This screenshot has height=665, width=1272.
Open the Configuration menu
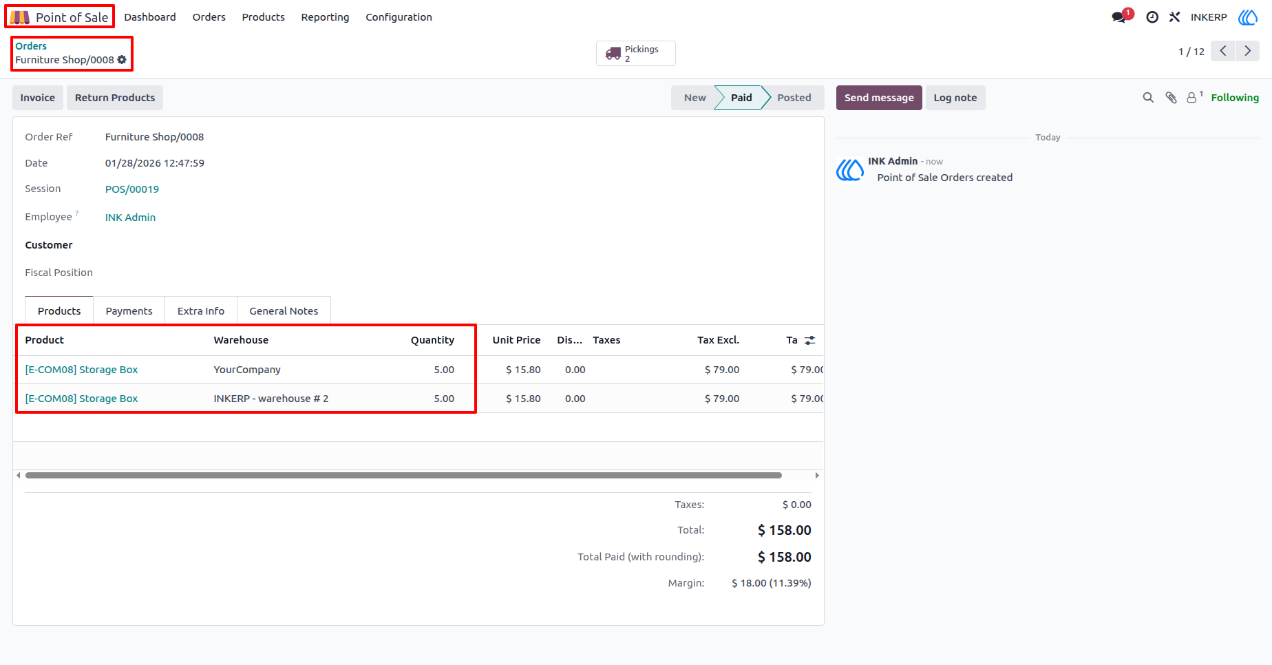click(399, 17)
